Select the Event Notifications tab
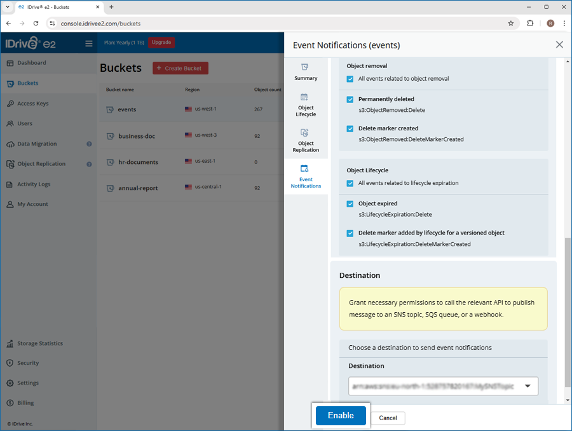The image size is (572, 431). tap(306, 176)
